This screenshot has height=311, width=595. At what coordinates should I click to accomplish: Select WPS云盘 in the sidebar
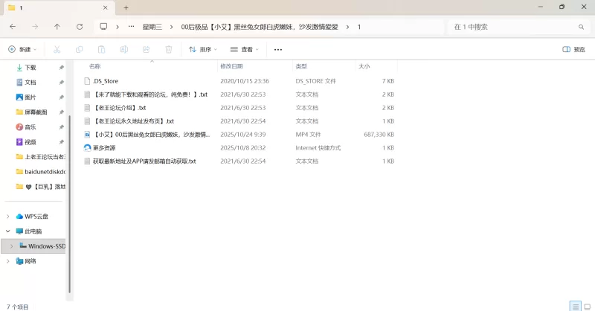pyautogui.click(x=36, y=217)
